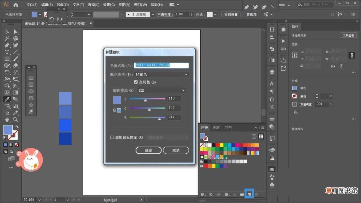361x203 pixels.
Task: Click the 文档设置 button
Action: coord(231,14)
